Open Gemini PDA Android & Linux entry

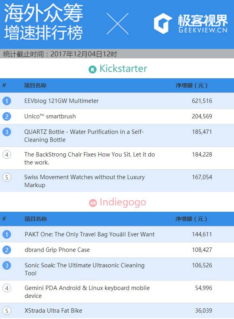pyautogui.click(x=87, y=292)
